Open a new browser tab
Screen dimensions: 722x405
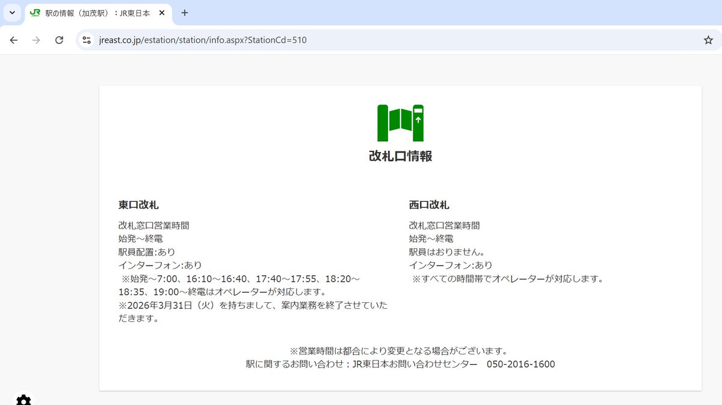(184, 12)
